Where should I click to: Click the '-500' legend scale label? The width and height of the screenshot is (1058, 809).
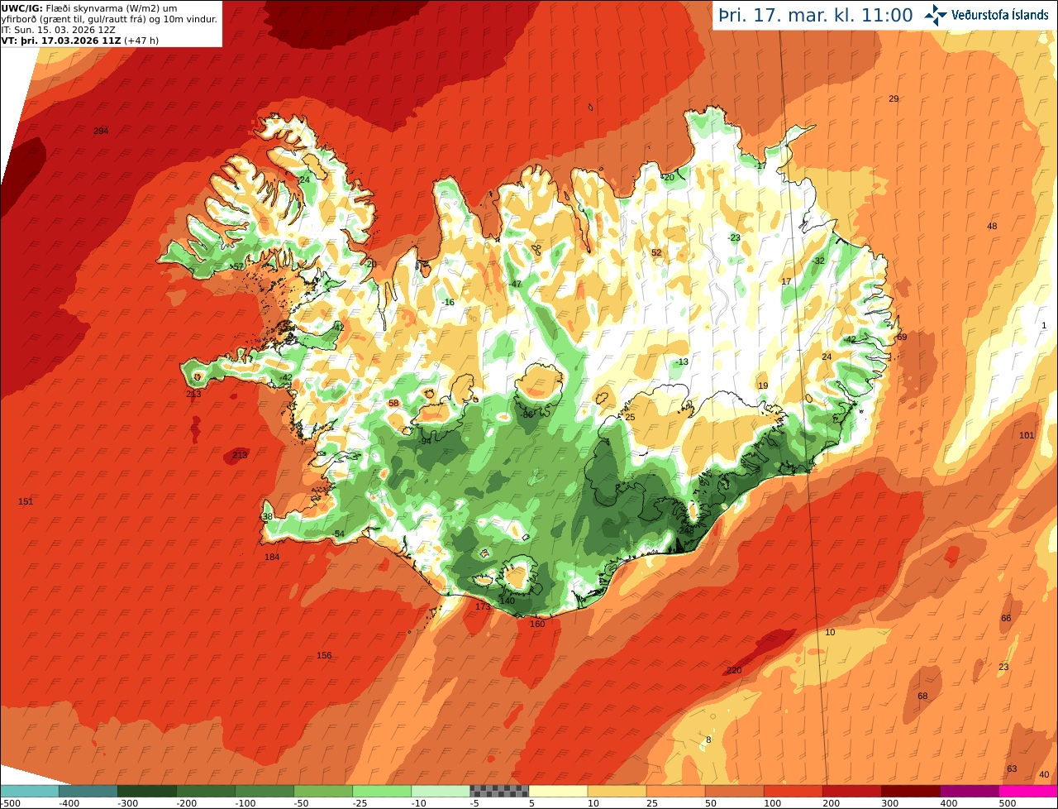[10, 803]
